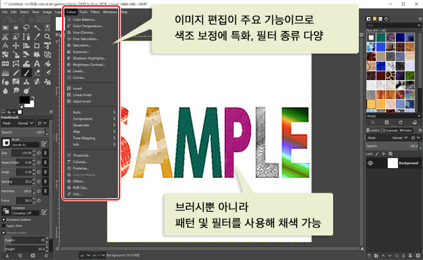Viewport: 423px width, 260px height.
Task: Edit the Acrylic 01 brush
Action: point(44,143)
